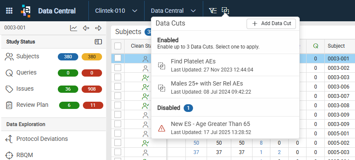The image size is (355, 160).
Task: Click the Protocol Deviations icon
Action: click(x=9, y=139)
